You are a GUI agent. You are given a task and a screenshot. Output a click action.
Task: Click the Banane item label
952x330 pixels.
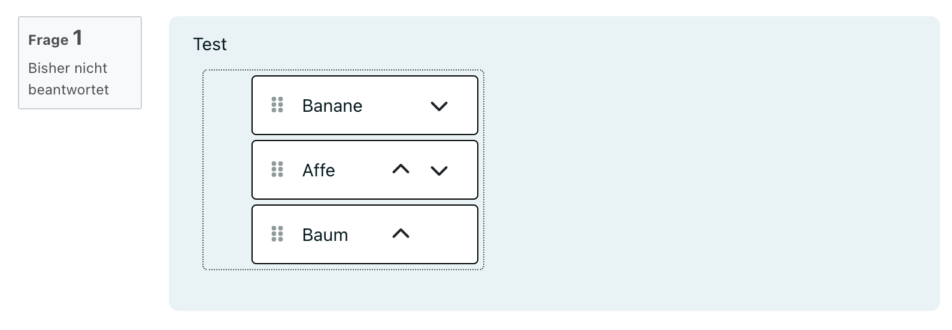332,106
